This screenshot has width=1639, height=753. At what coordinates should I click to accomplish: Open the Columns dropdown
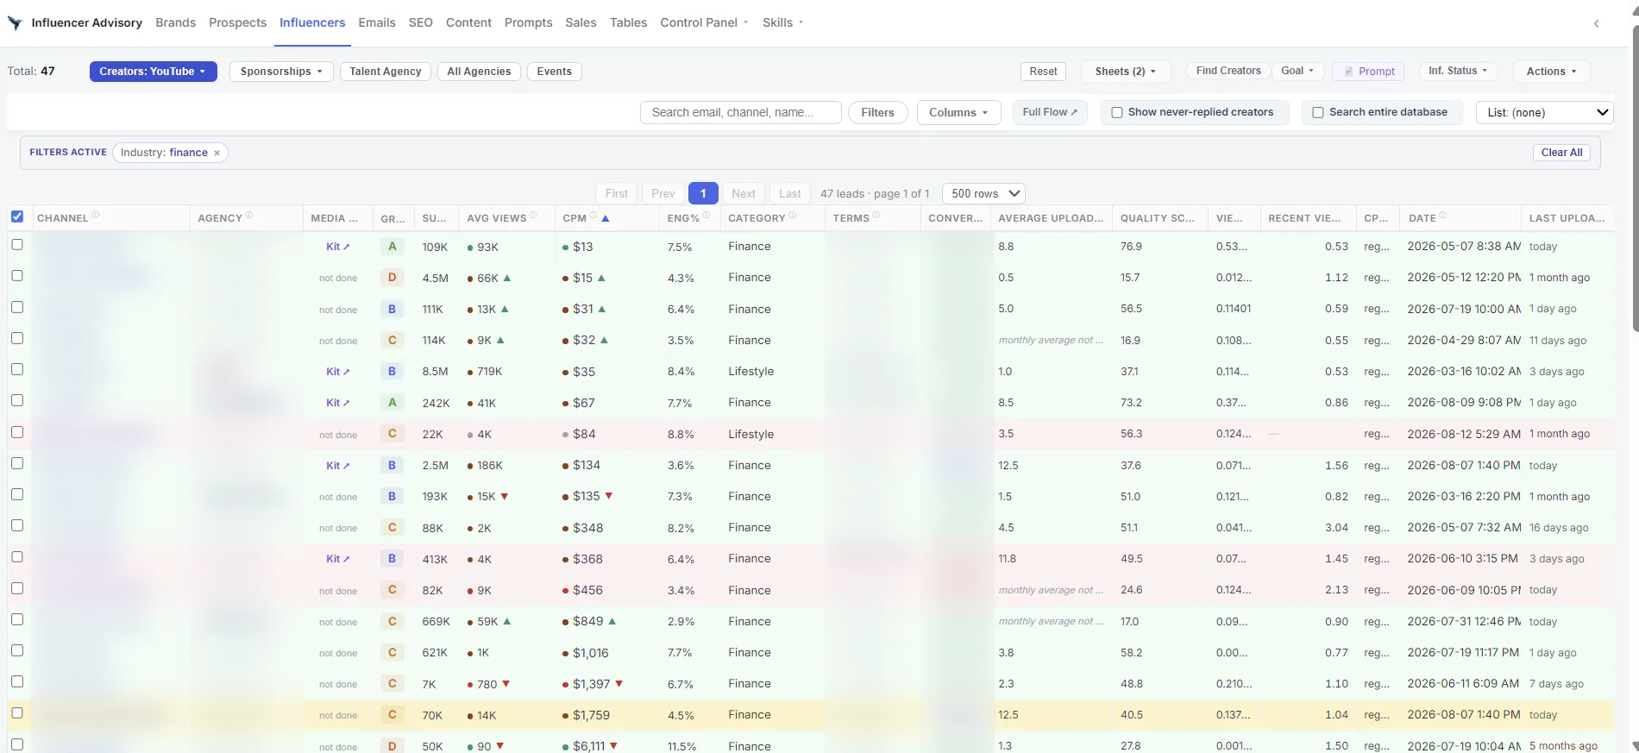point(958,112)
